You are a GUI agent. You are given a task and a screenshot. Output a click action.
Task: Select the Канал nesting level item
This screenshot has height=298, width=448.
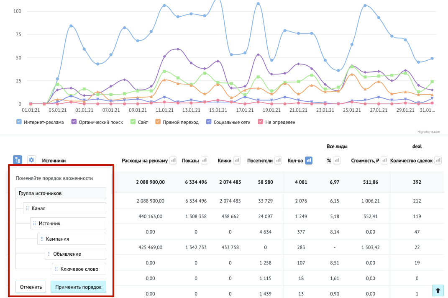64,208
